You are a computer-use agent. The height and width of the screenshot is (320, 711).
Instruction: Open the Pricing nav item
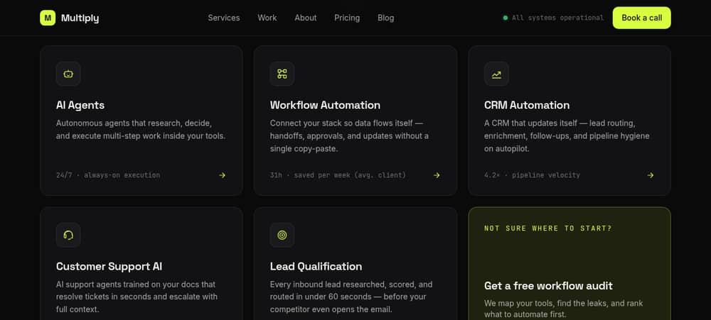(x=347, y=18)
